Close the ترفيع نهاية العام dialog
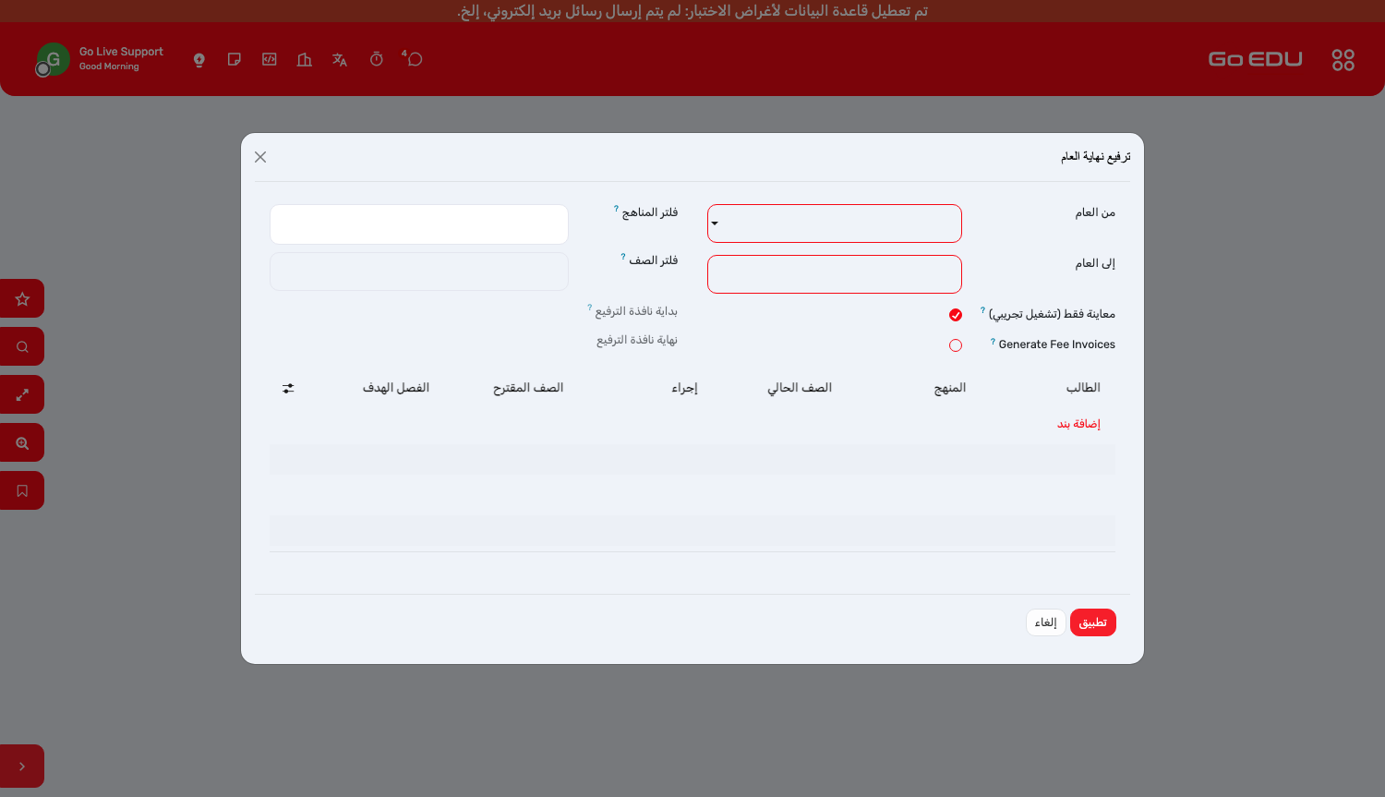Image resolution: width=1385 pixels, height=797 pixels. 260,157
